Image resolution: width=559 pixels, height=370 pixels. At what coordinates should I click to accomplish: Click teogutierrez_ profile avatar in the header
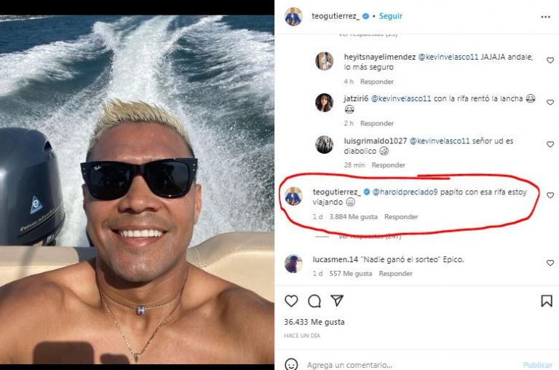coord(293,16)
